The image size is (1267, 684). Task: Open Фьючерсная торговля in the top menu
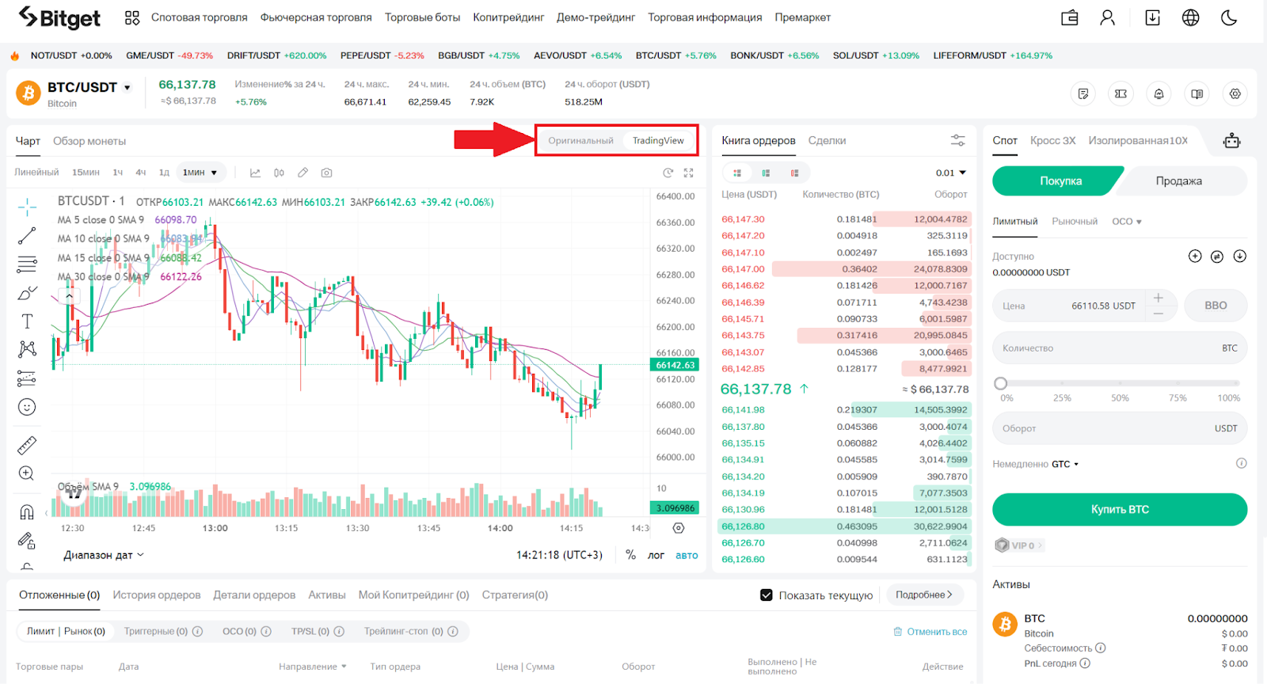(316, 17)
